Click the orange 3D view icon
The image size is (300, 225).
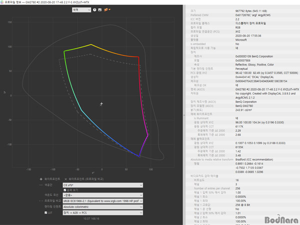click(106, 10)
